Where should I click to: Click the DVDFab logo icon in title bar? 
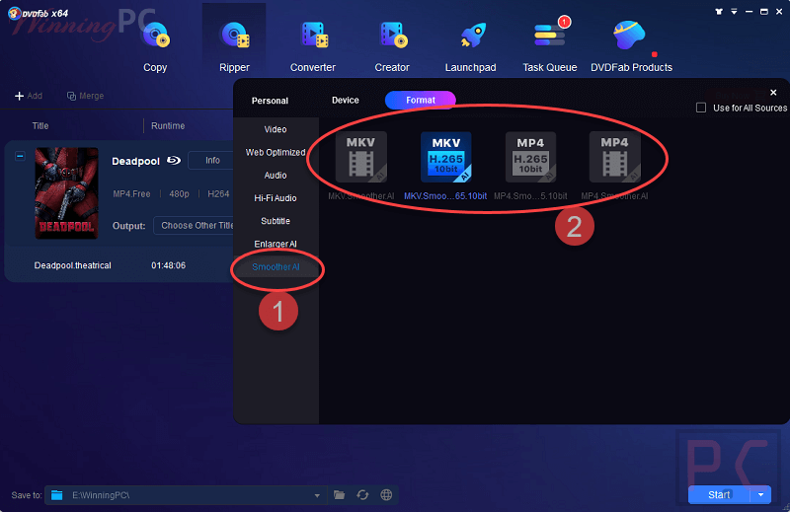coord(15,13)
